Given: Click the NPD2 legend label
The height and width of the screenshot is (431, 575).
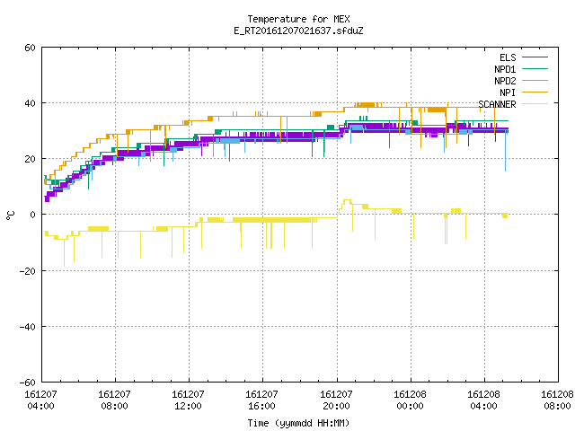Looking at the screenshot, I should [505, 81].
